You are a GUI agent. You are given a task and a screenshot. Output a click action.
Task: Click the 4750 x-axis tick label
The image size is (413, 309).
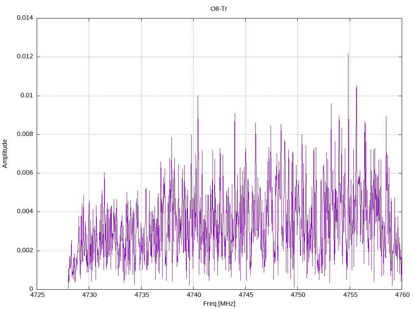pos(298,295)
